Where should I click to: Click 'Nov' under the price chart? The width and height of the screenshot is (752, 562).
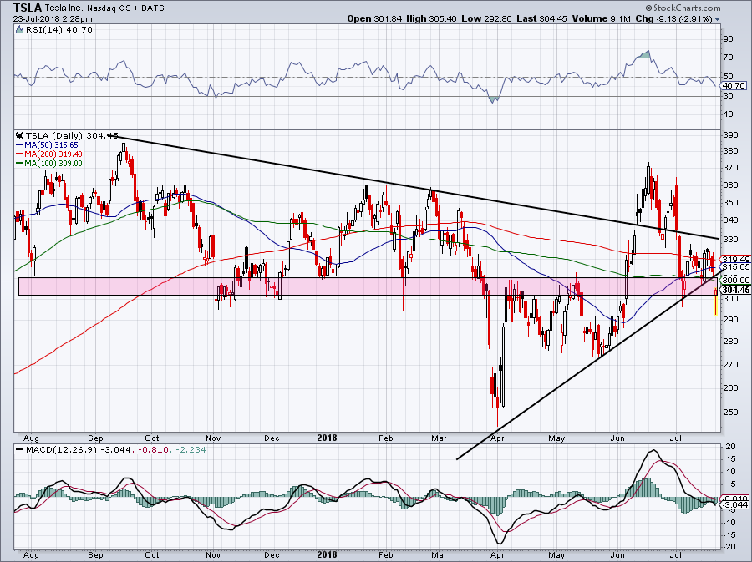click(213, 438)
